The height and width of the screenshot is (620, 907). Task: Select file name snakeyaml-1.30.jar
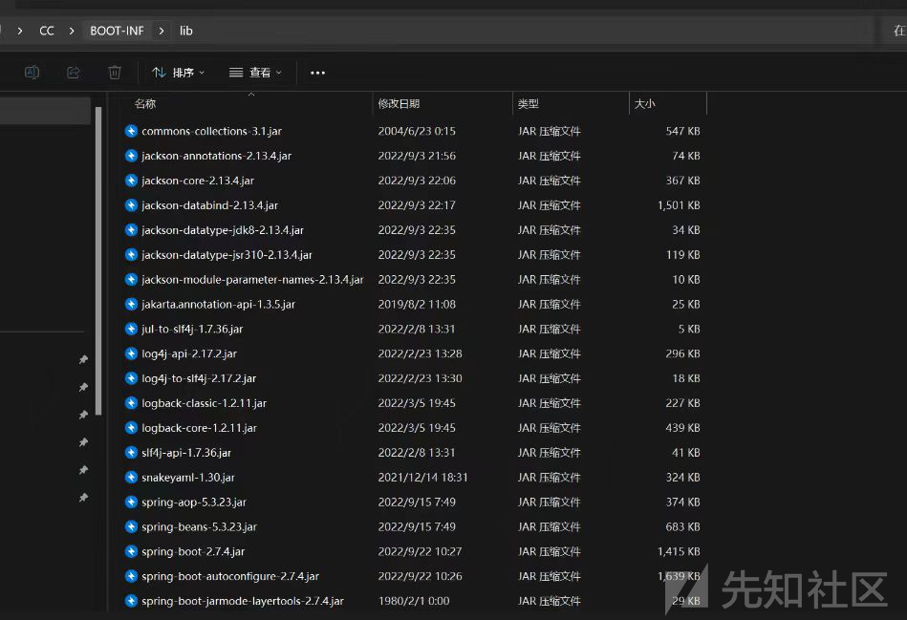[x=188, y=477]
